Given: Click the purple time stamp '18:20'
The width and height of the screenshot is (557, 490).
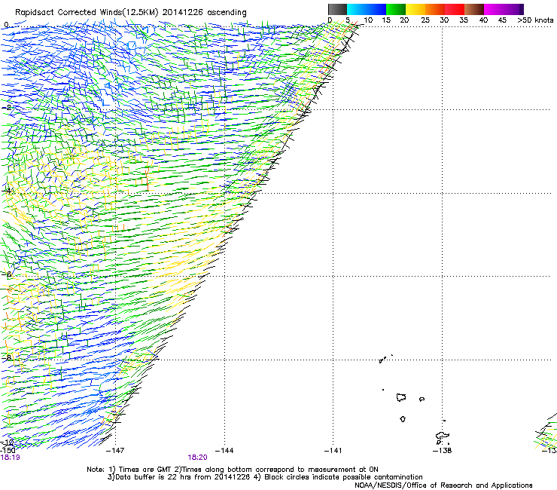Looking at the screenshot, I should pyautogui.click(x=197, y=458).
